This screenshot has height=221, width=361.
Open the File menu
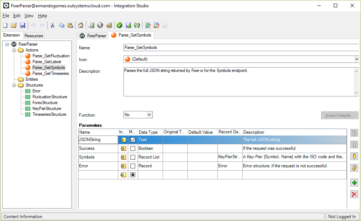(6, 16)
